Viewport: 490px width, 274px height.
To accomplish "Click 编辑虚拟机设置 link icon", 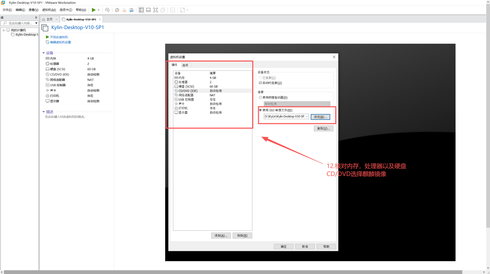I will (x=47, y=42).
